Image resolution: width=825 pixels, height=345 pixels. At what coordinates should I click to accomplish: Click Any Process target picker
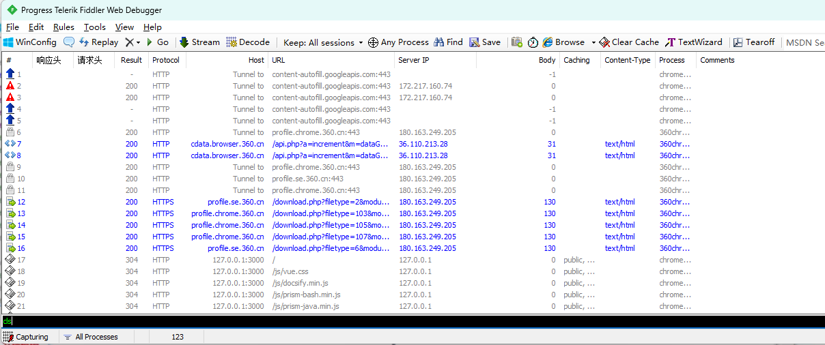point(398,42)
